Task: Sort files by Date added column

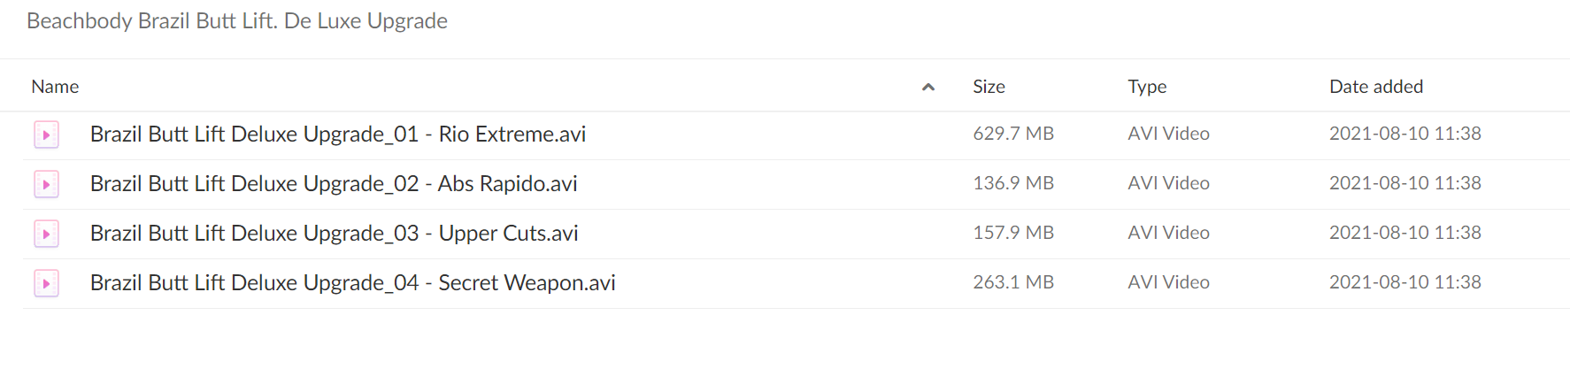Action: point(1376,87)
